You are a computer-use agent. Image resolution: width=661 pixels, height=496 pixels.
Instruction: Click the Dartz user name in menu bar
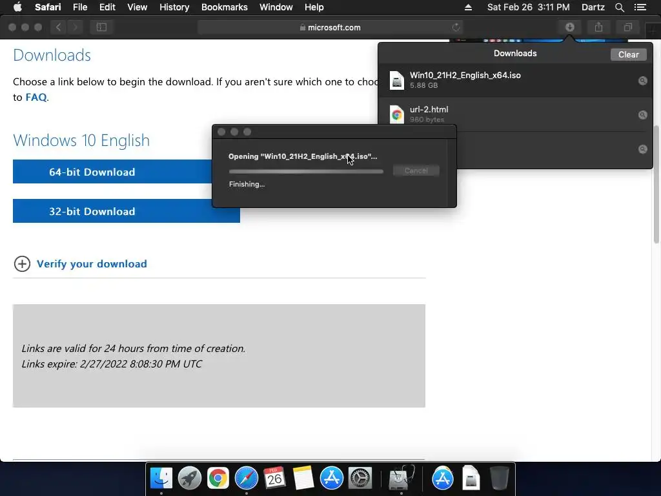[593, 7]
